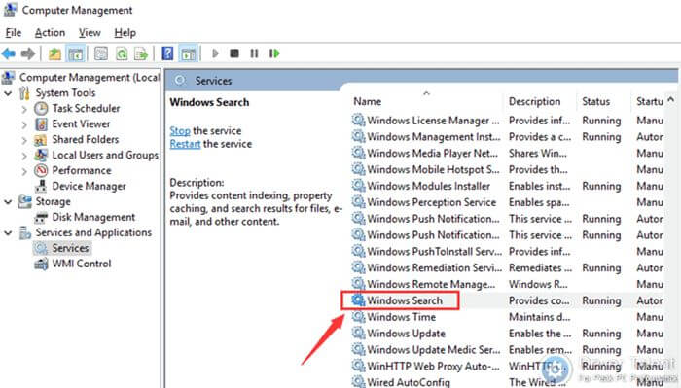Click the scrollbar up arrow in services list
Screen dimensions: 681x388
coord(671,99)
